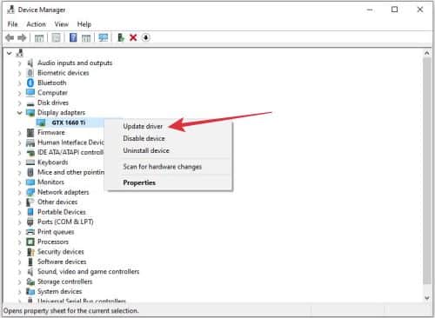435x318 pixels.
Task: Choose Disable device in the context menu
Action: [144, 138]
